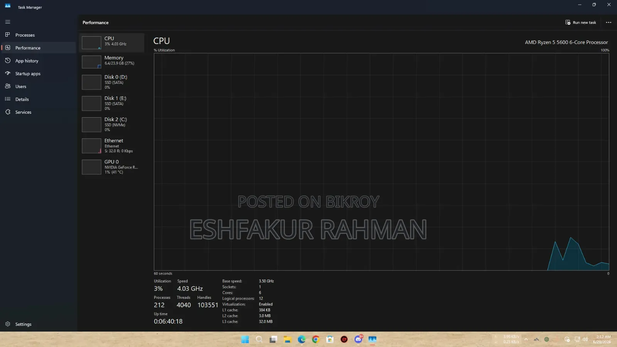Click Run new task button
The width and height of the screenshot is (617, 347).
click(581, 22)
